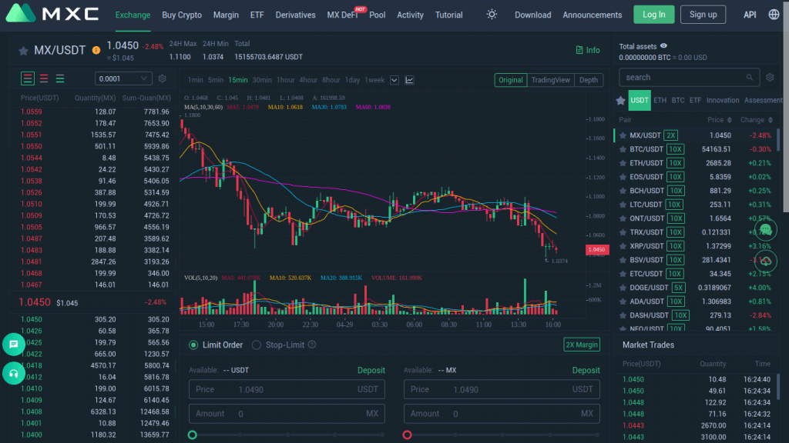Switch chart to Original view
Screen dimensions: 789x443
coord(511,80)
